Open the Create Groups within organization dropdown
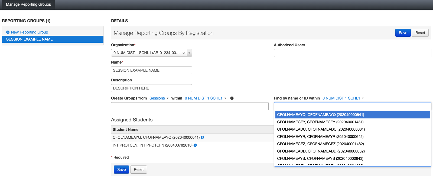The height and width of the screenshot is (179, 433). point(205,98)
